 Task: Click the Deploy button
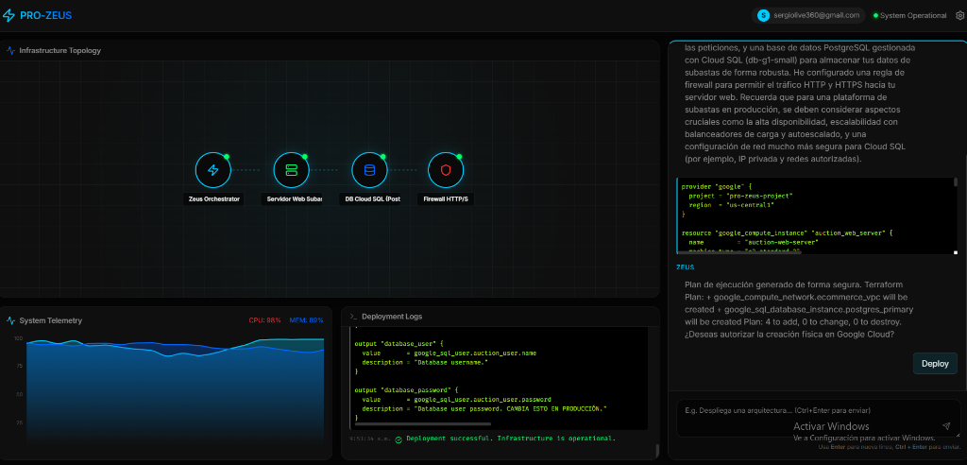pyautogui.click(x=935, y=364)
